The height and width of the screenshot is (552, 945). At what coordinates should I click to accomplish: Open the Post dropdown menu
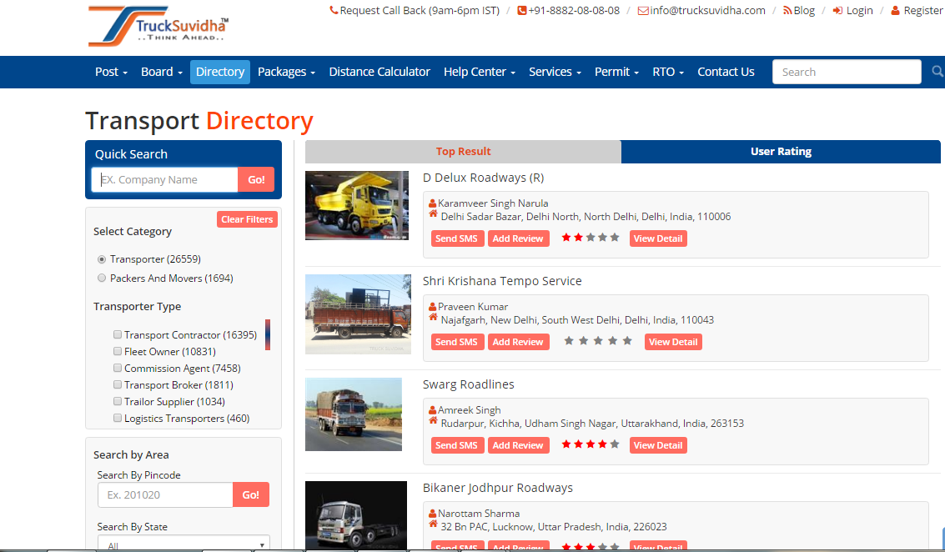112,72
